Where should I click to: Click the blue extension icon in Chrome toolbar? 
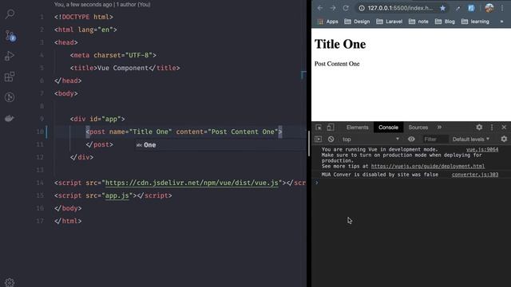click(x=471, y=8)
